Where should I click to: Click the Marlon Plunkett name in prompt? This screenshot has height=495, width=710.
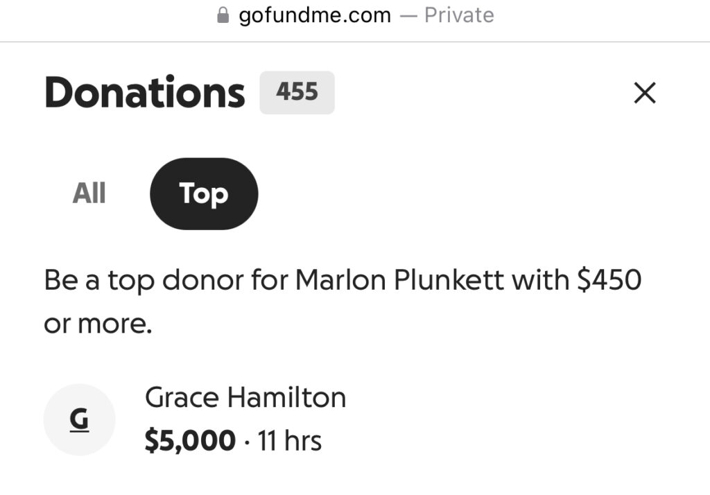point(400,281)
